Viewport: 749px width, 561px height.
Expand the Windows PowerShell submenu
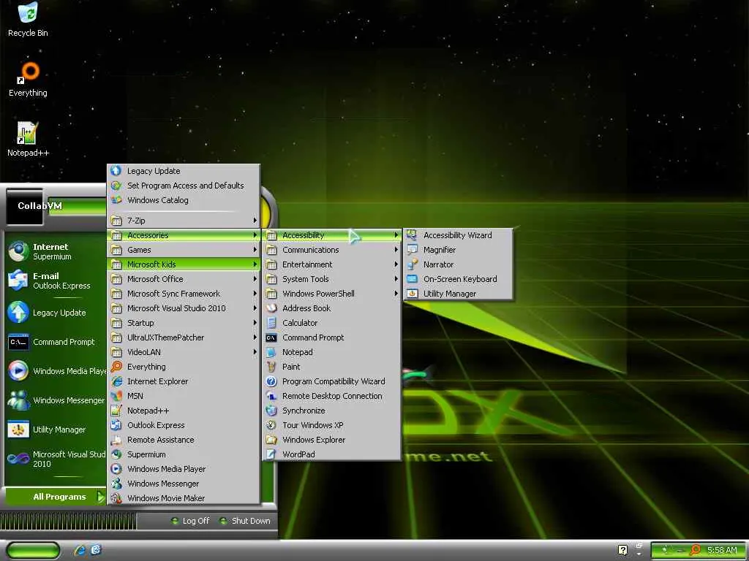click(332, 294)
